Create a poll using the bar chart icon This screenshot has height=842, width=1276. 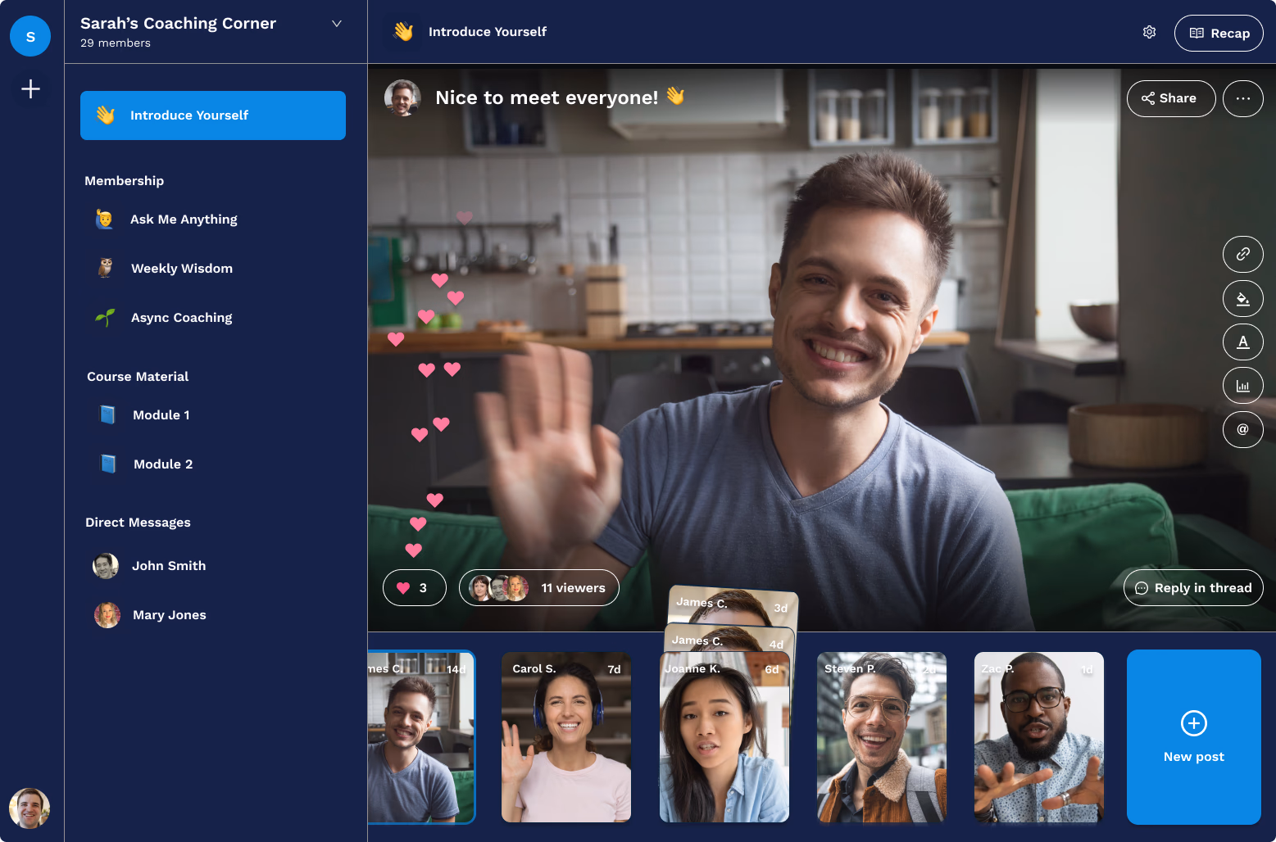pyautogui.click(x=1242, y=385)
